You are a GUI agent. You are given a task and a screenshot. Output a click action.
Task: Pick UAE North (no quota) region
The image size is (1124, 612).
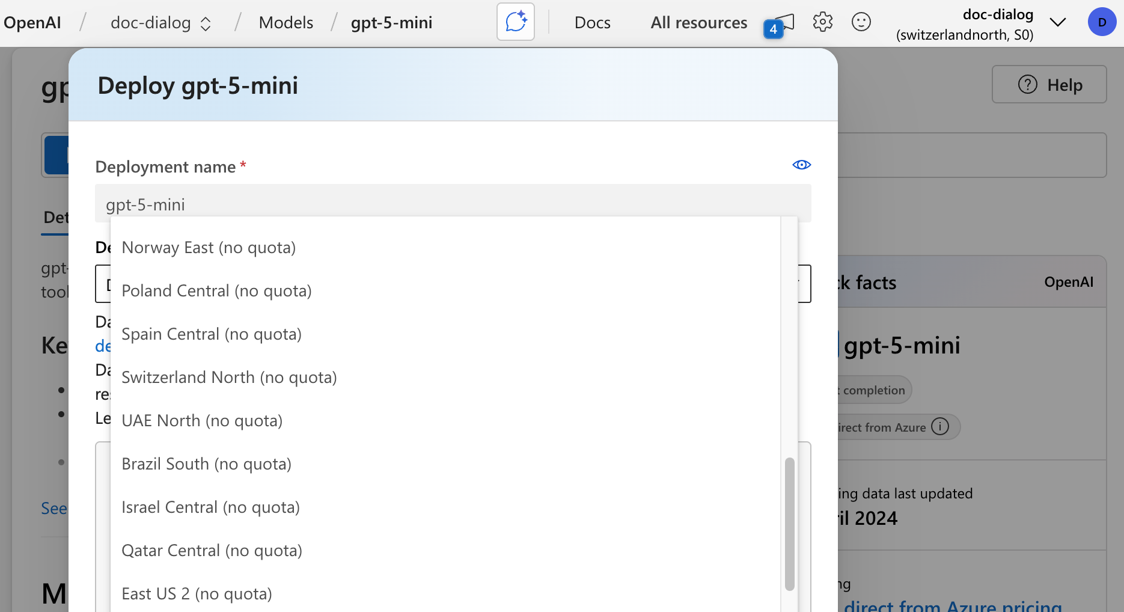pos(445,421)
